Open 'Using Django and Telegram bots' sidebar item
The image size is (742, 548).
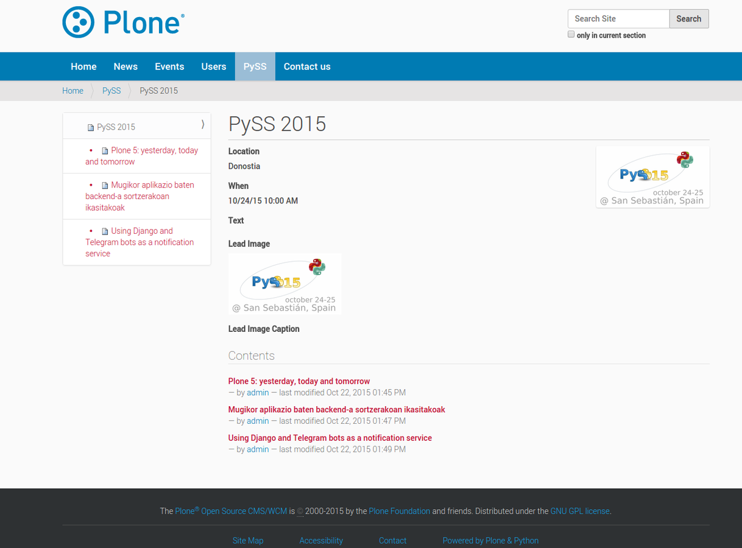pos(140,242)
